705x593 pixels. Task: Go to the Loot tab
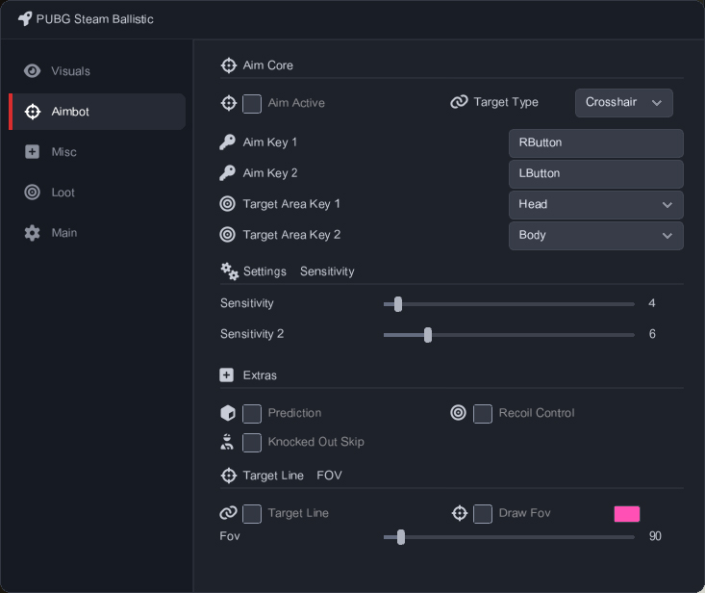tap(97, 193)
